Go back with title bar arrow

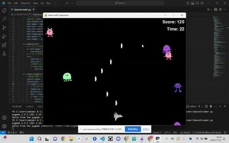point(67,3)
